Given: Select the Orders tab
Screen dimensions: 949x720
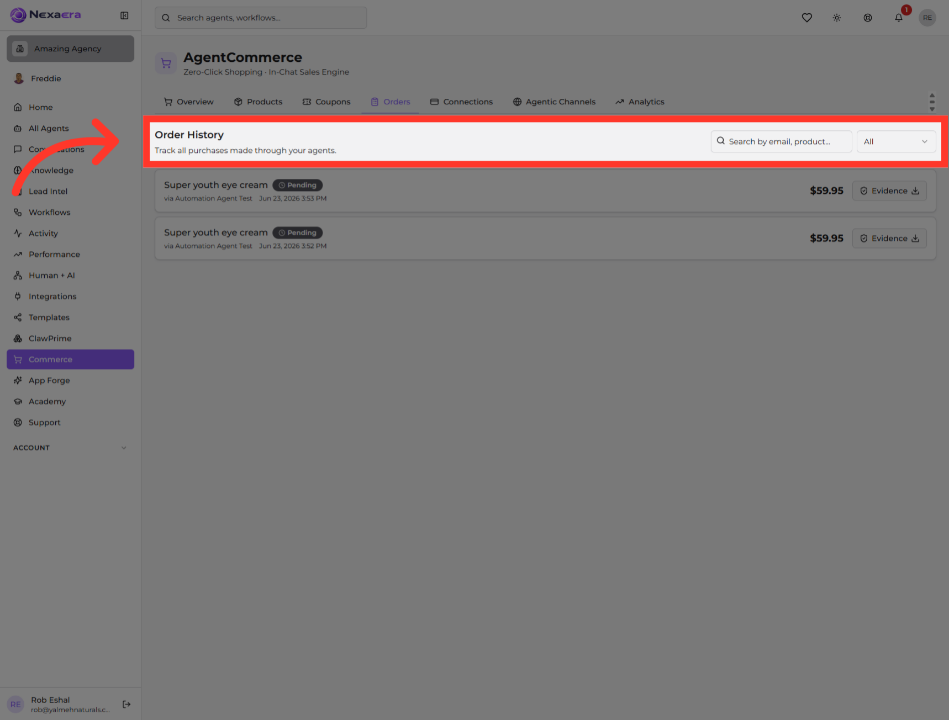Looking at the screenshot, I should click(x=390, y=102).
